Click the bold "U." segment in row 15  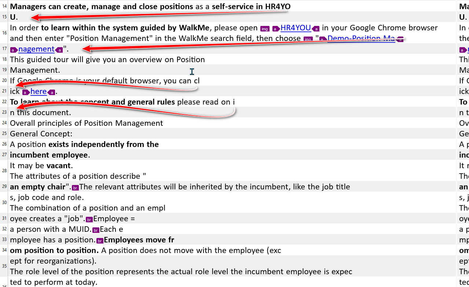click(x=14, y=17)
